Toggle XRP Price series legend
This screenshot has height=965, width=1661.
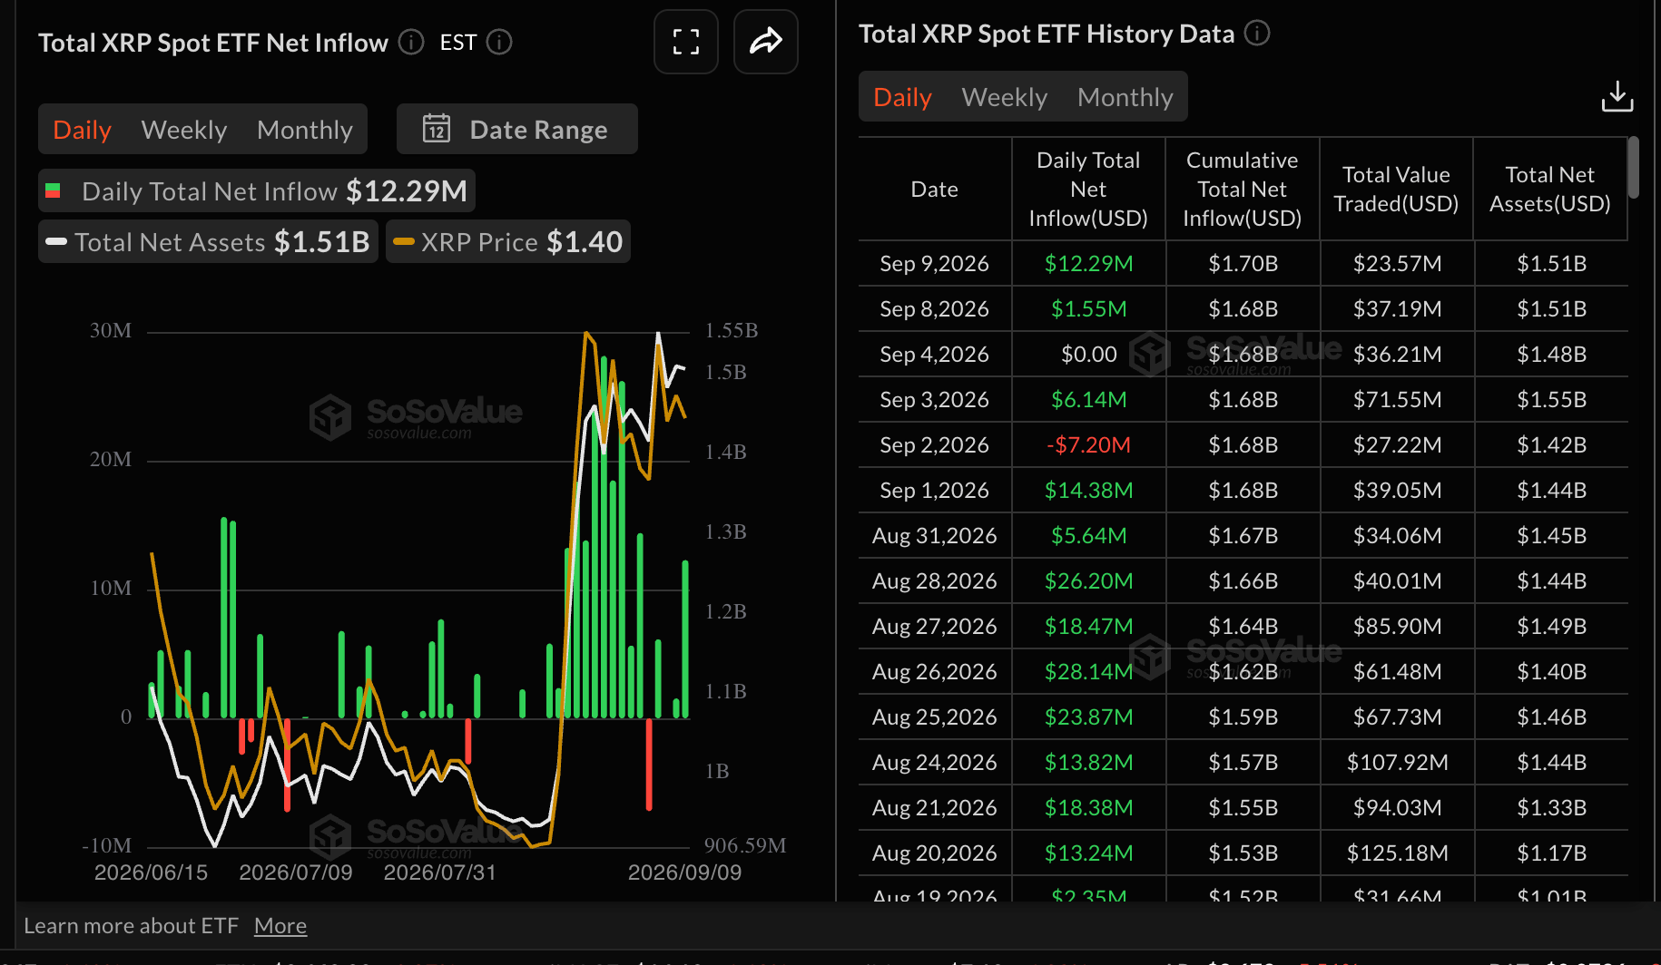(x=508, y=242)
